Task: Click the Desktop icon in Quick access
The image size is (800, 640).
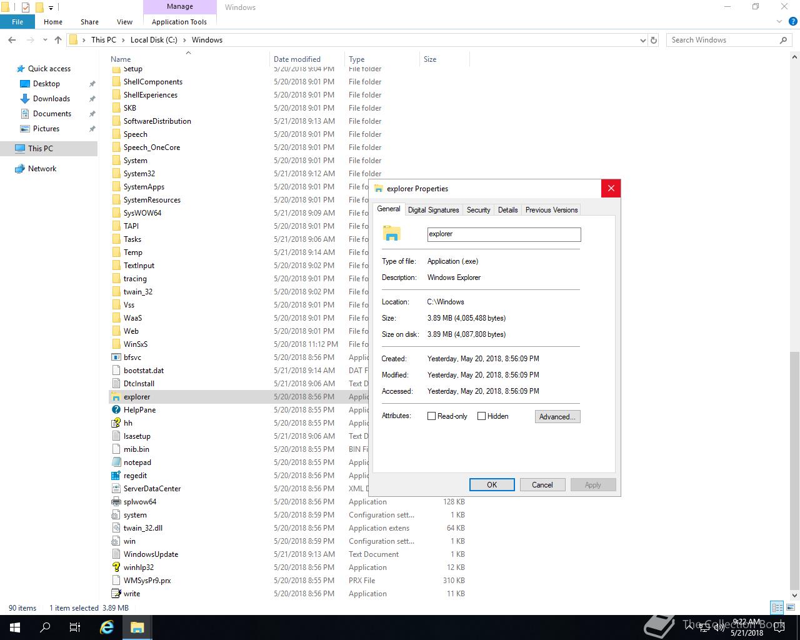Action: tap(25, 84)
